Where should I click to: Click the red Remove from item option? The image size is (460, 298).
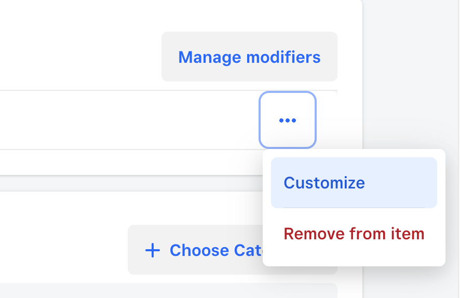click(x=354, y=234)
